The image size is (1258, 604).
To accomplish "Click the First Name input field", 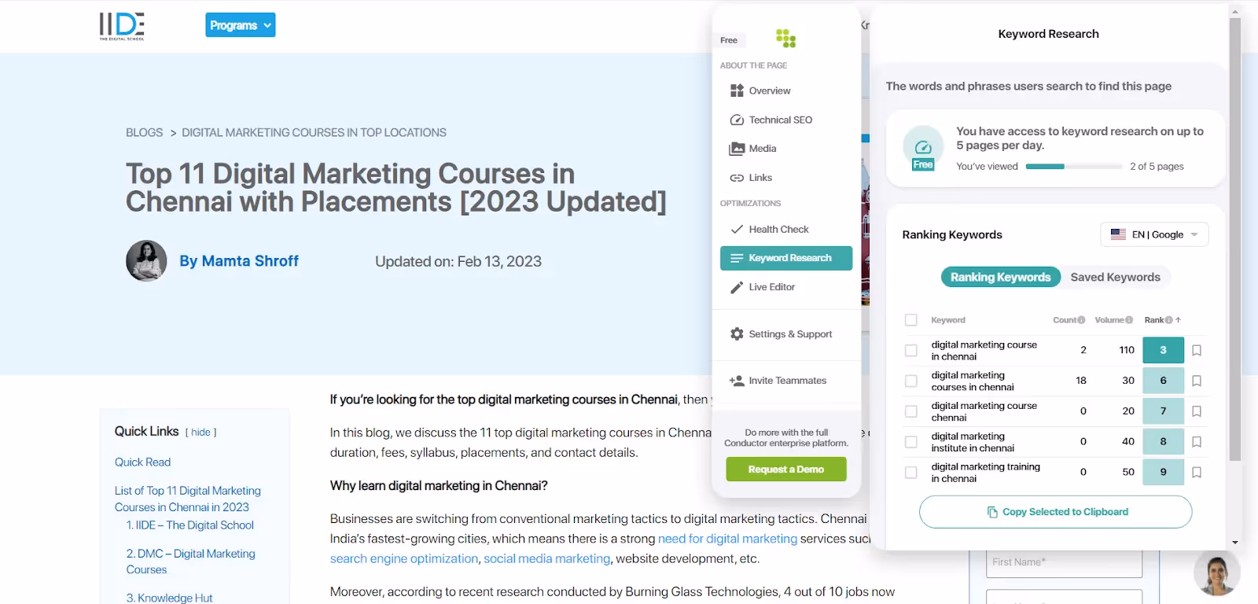I will (1064, 562).
